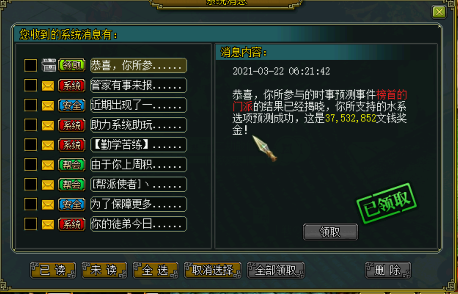The width and height of the screenshot is (458, 294).
Task: Click the 未读 button
Action: coord(104,270)
